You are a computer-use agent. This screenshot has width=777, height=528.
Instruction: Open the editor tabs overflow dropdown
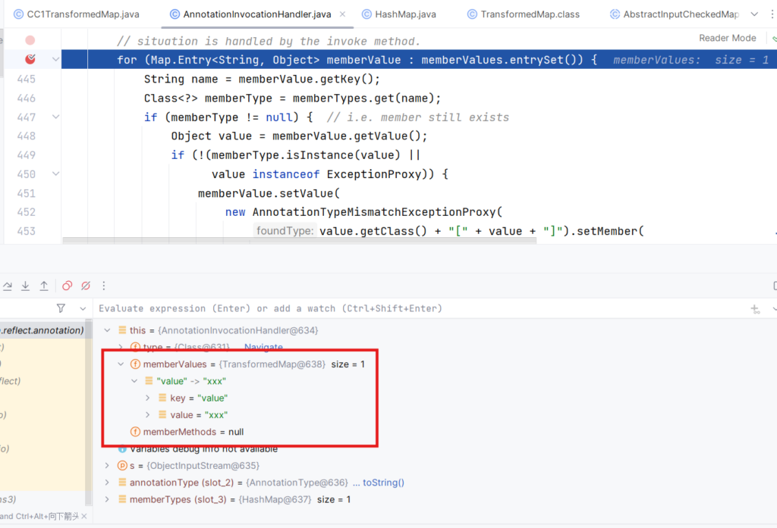pos(753,14)
